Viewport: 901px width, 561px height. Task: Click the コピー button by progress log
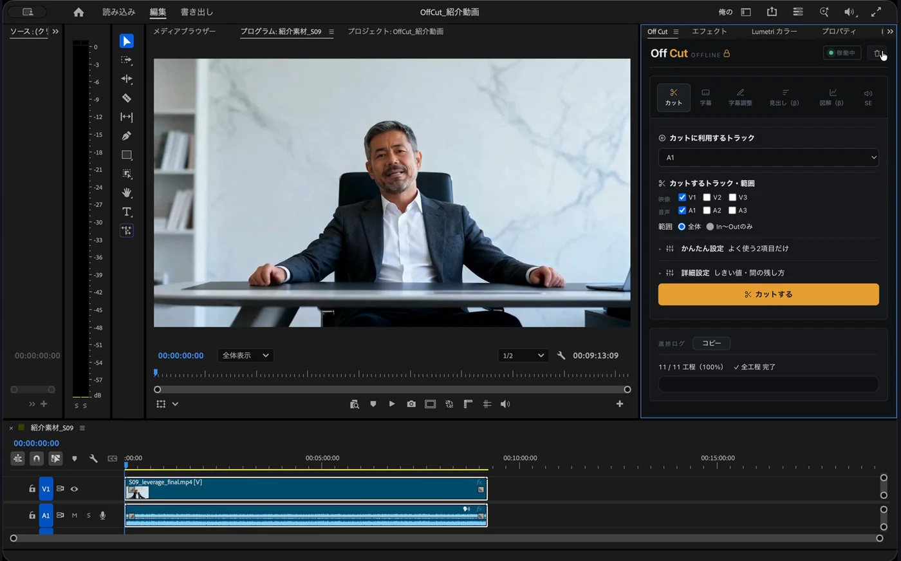click(x=712, y=343)
